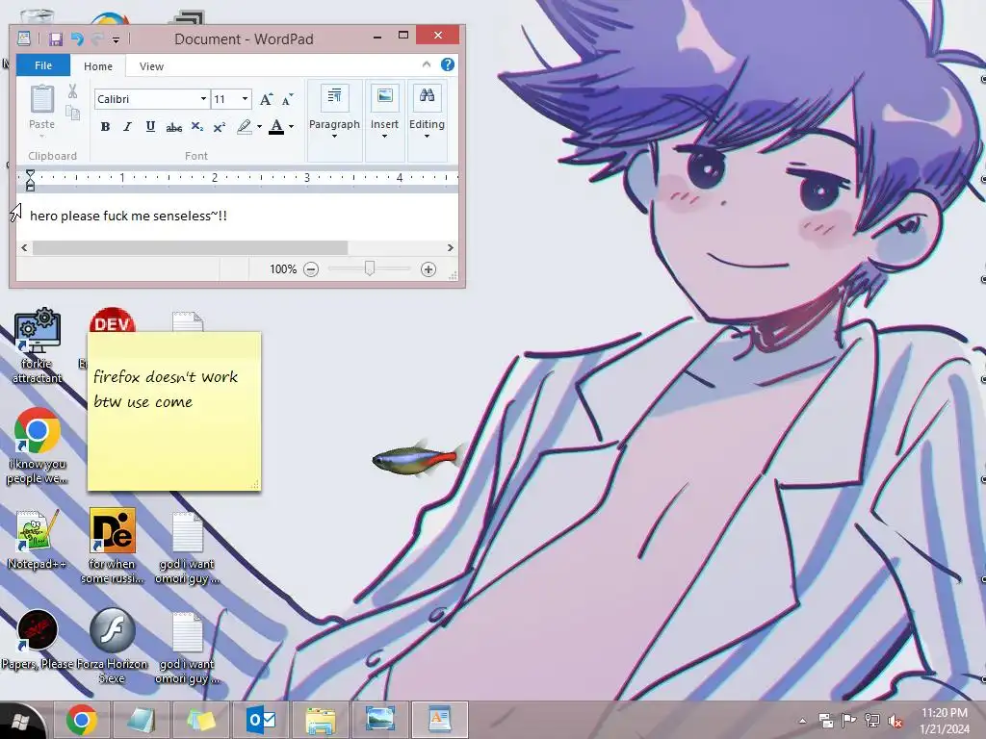Expand the font size 11 dropdown arrow
Viewport: 986px width, 739px height.
coord(246,99)
